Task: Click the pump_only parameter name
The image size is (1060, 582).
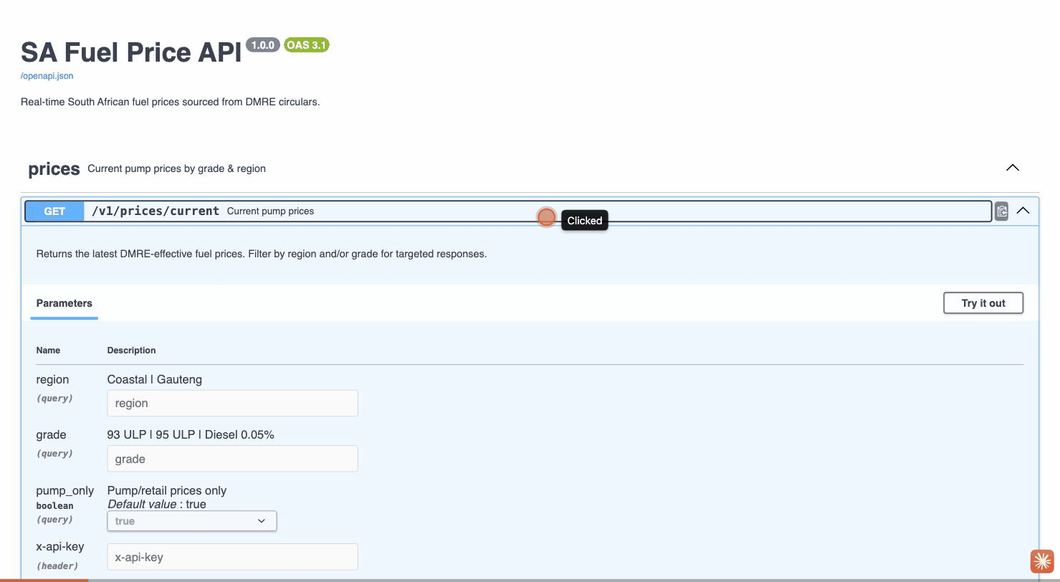Action: 65,490
